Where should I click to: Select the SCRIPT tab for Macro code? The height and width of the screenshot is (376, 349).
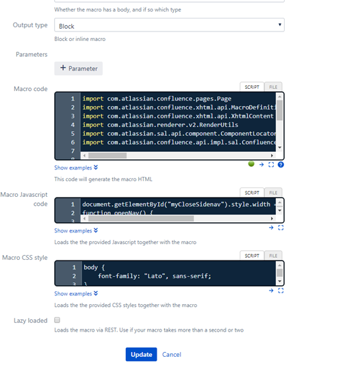click(252, 87)
